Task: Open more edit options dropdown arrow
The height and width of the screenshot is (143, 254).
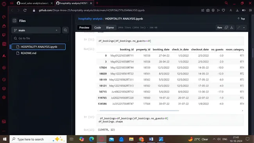Action: (x=244, y=27)
